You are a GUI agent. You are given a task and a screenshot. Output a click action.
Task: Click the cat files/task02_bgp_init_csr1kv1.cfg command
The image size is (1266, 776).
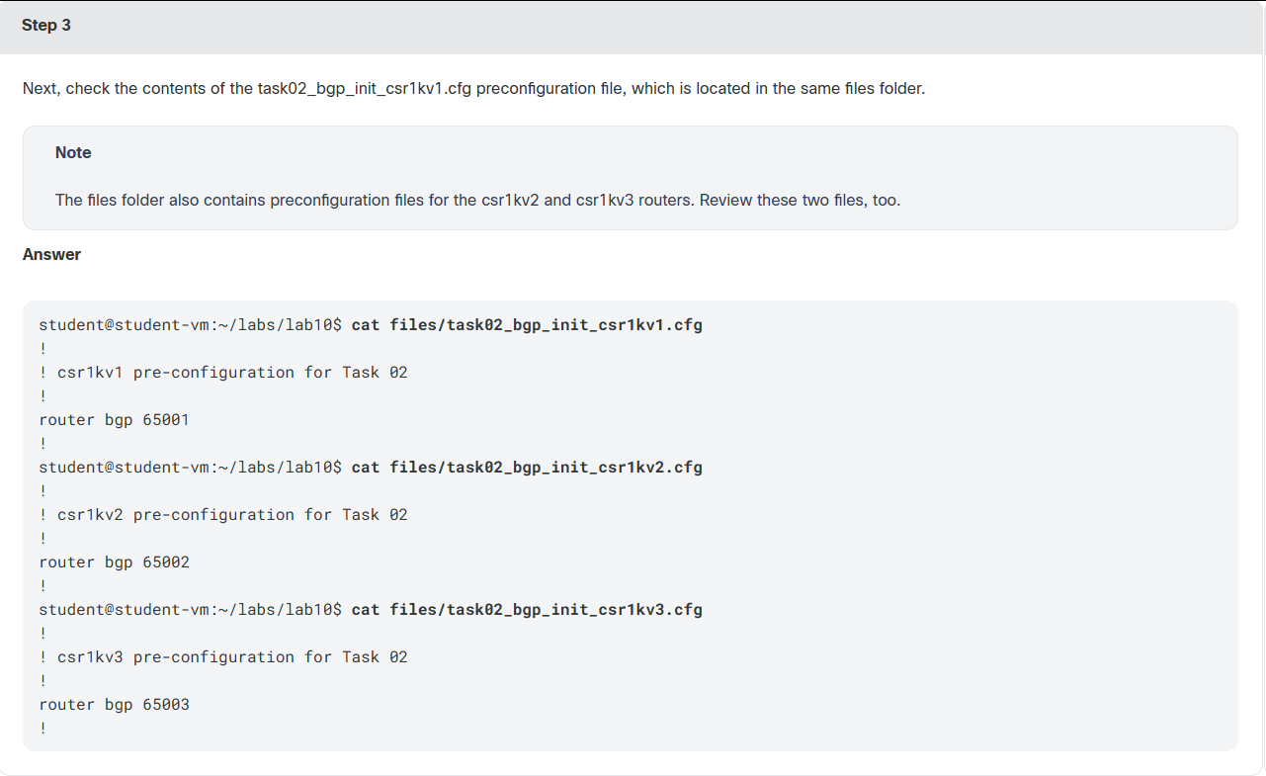527,324
